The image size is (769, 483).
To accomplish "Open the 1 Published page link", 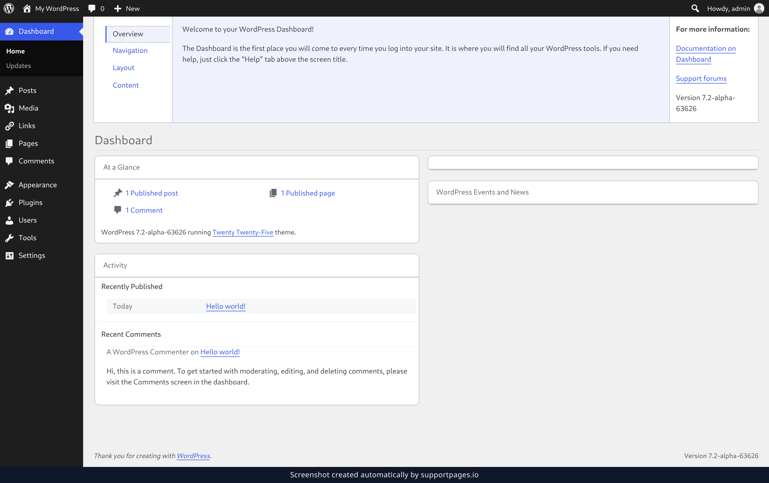I will tap(308, 193).
